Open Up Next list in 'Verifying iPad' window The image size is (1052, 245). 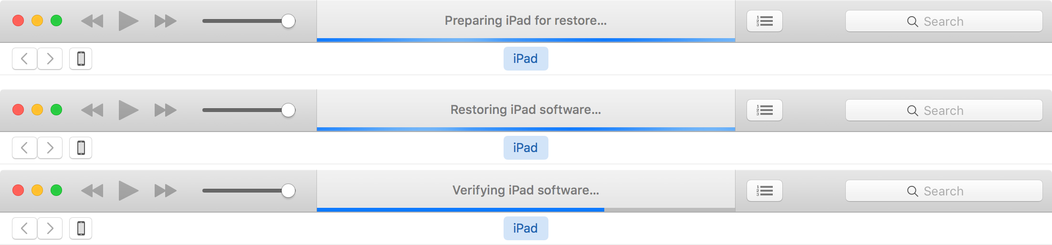(765, 191)
